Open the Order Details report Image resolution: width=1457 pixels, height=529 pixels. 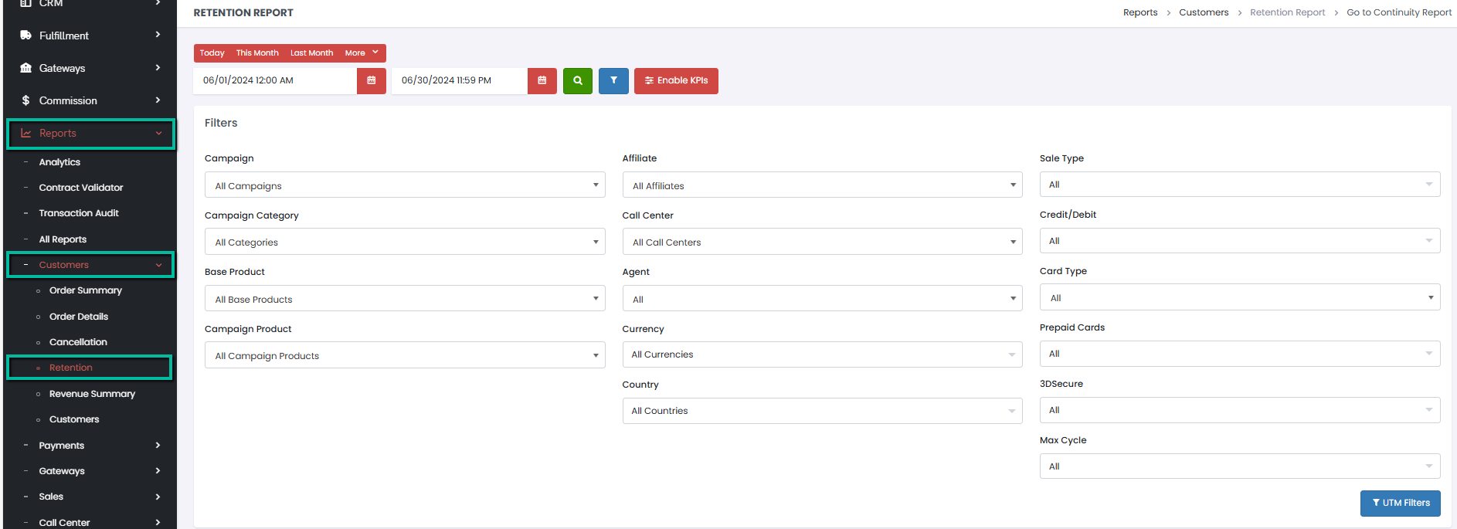tap(79, 317)
